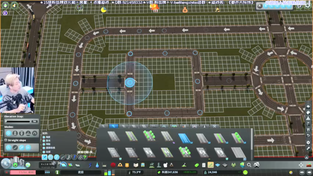The width and height of the screenshot is (313, 176).
Task: Select the wide asphalt road in bottom row end
Action: tap(238, 153)
